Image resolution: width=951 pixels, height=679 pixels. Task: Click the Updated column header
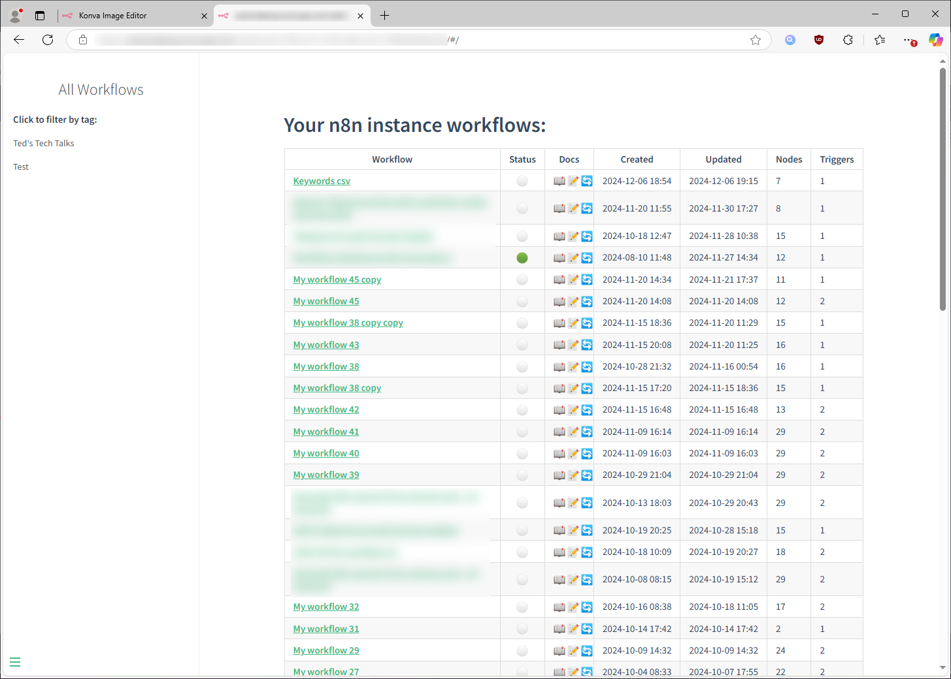tap(724, 159)
